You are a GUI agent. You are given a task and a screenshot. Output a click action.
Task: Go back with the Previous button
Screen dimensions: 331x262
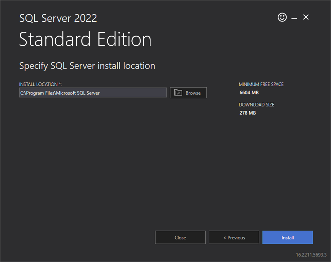click(x=234, y=238)
